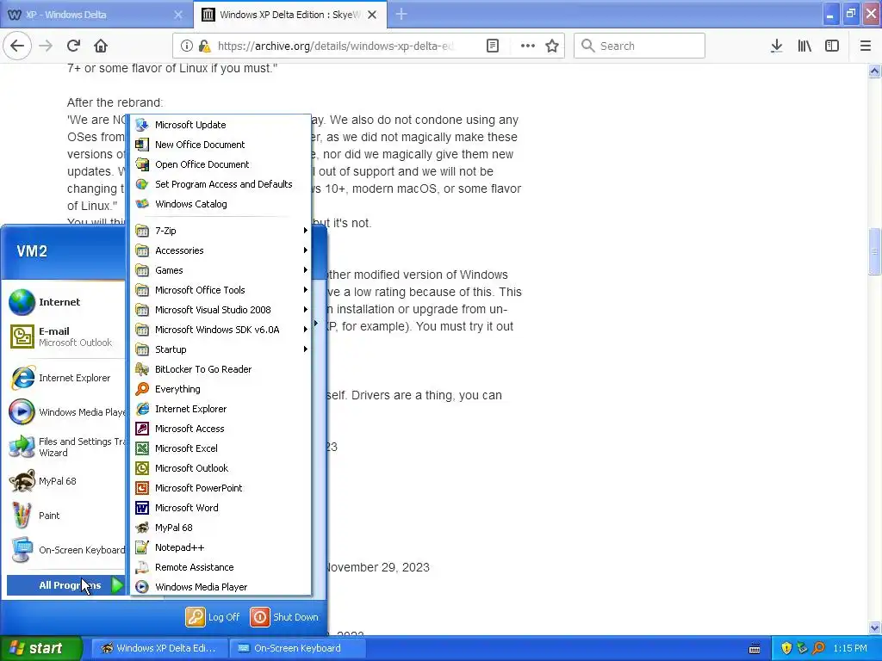Image resolution: width=882 pixels, height=661 pixels.
Task: Launch Microsoft Update from All Programs
Action: pos(221,125)
